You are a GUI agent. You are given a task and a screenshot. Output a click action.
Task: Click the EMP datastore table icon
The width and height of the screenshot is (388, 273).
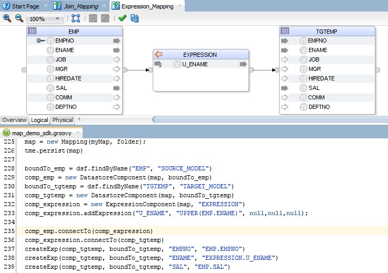click(x=32, y=31)
